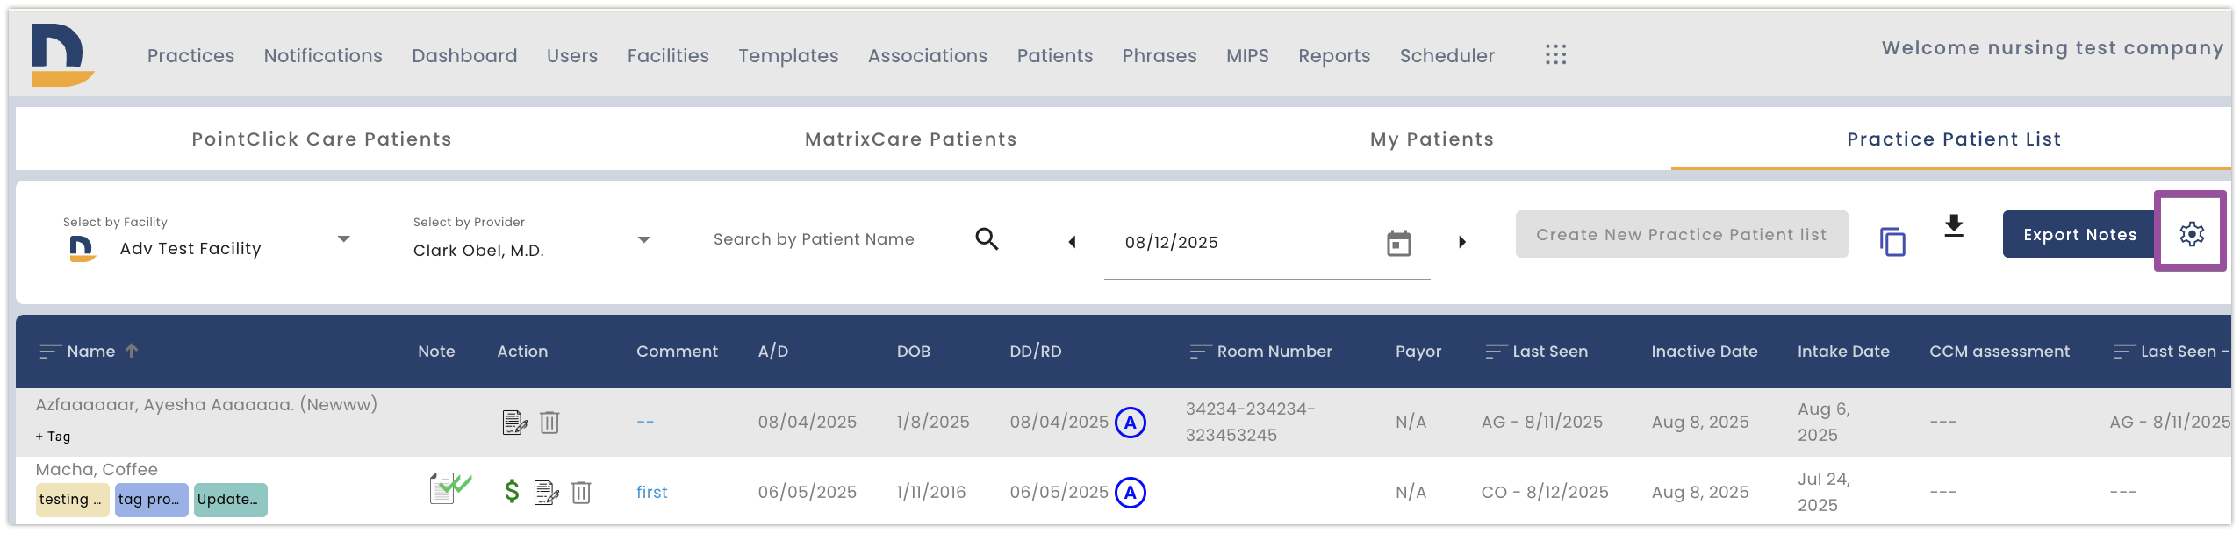Edit note icon for Macha, Coffee row
Screen dimensions: 2240x533
[546, 493]
